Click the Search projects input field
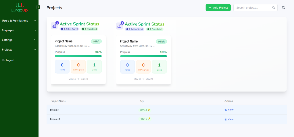Viewport: 294px width, 137px height. point(253,8)
